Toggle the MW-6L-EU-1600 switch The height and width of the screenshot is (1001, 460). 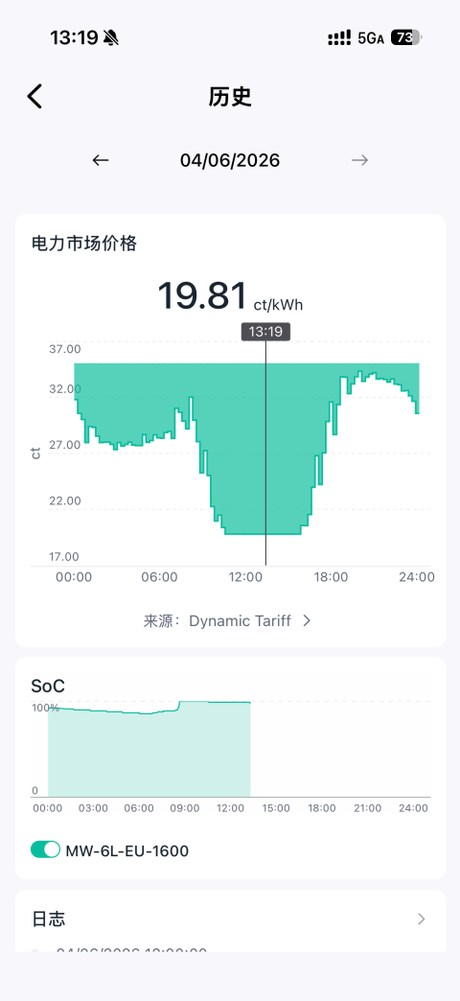point(45,850)
